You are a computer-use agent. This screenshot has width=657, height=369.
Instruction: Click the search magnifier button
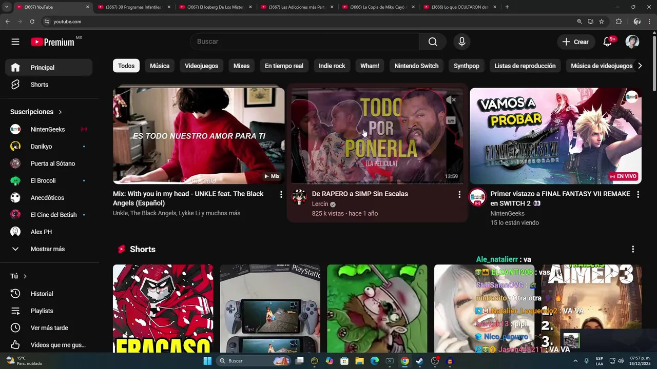[433, 42]
